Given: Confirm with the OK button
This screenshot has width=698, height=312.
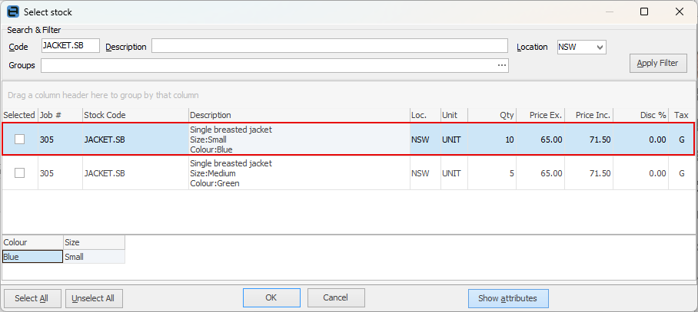Looking at the screenshot, I should 271,297.
